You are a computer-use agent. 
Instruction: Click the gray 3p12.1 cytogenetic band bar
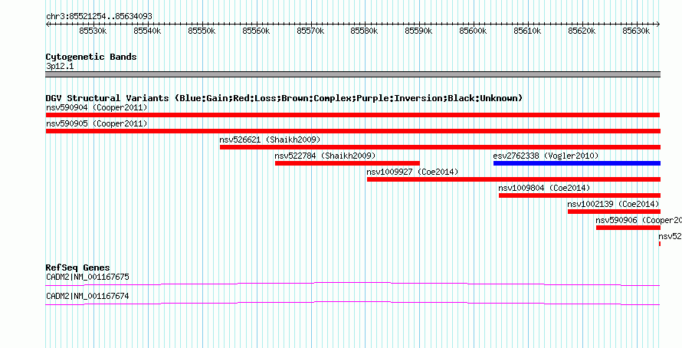[x=352, y=74]
